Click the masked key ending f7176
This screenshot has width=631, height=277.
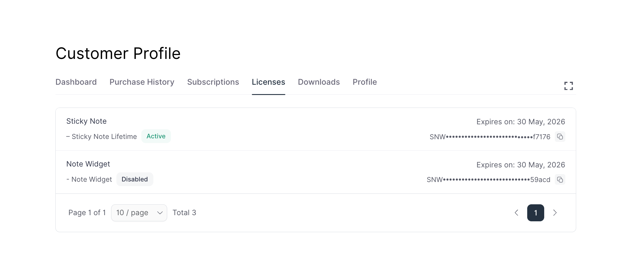pyautogui.click(x=490, y=137)
